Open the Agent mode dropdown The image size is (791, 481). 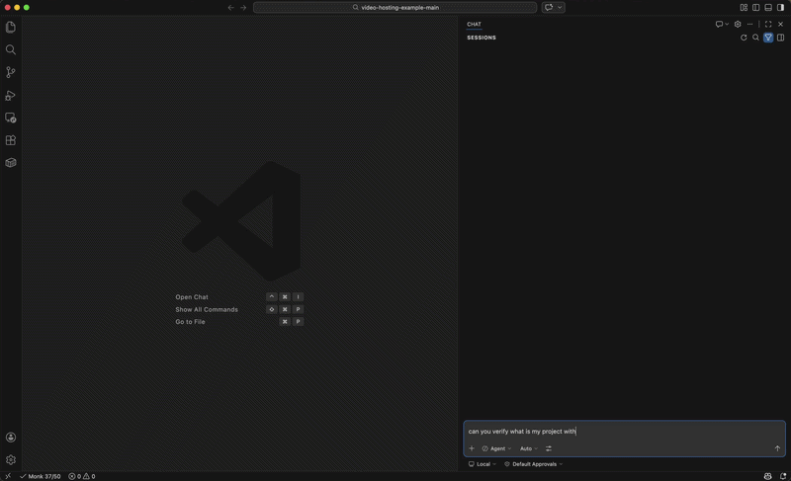click(x=496, y=448)
